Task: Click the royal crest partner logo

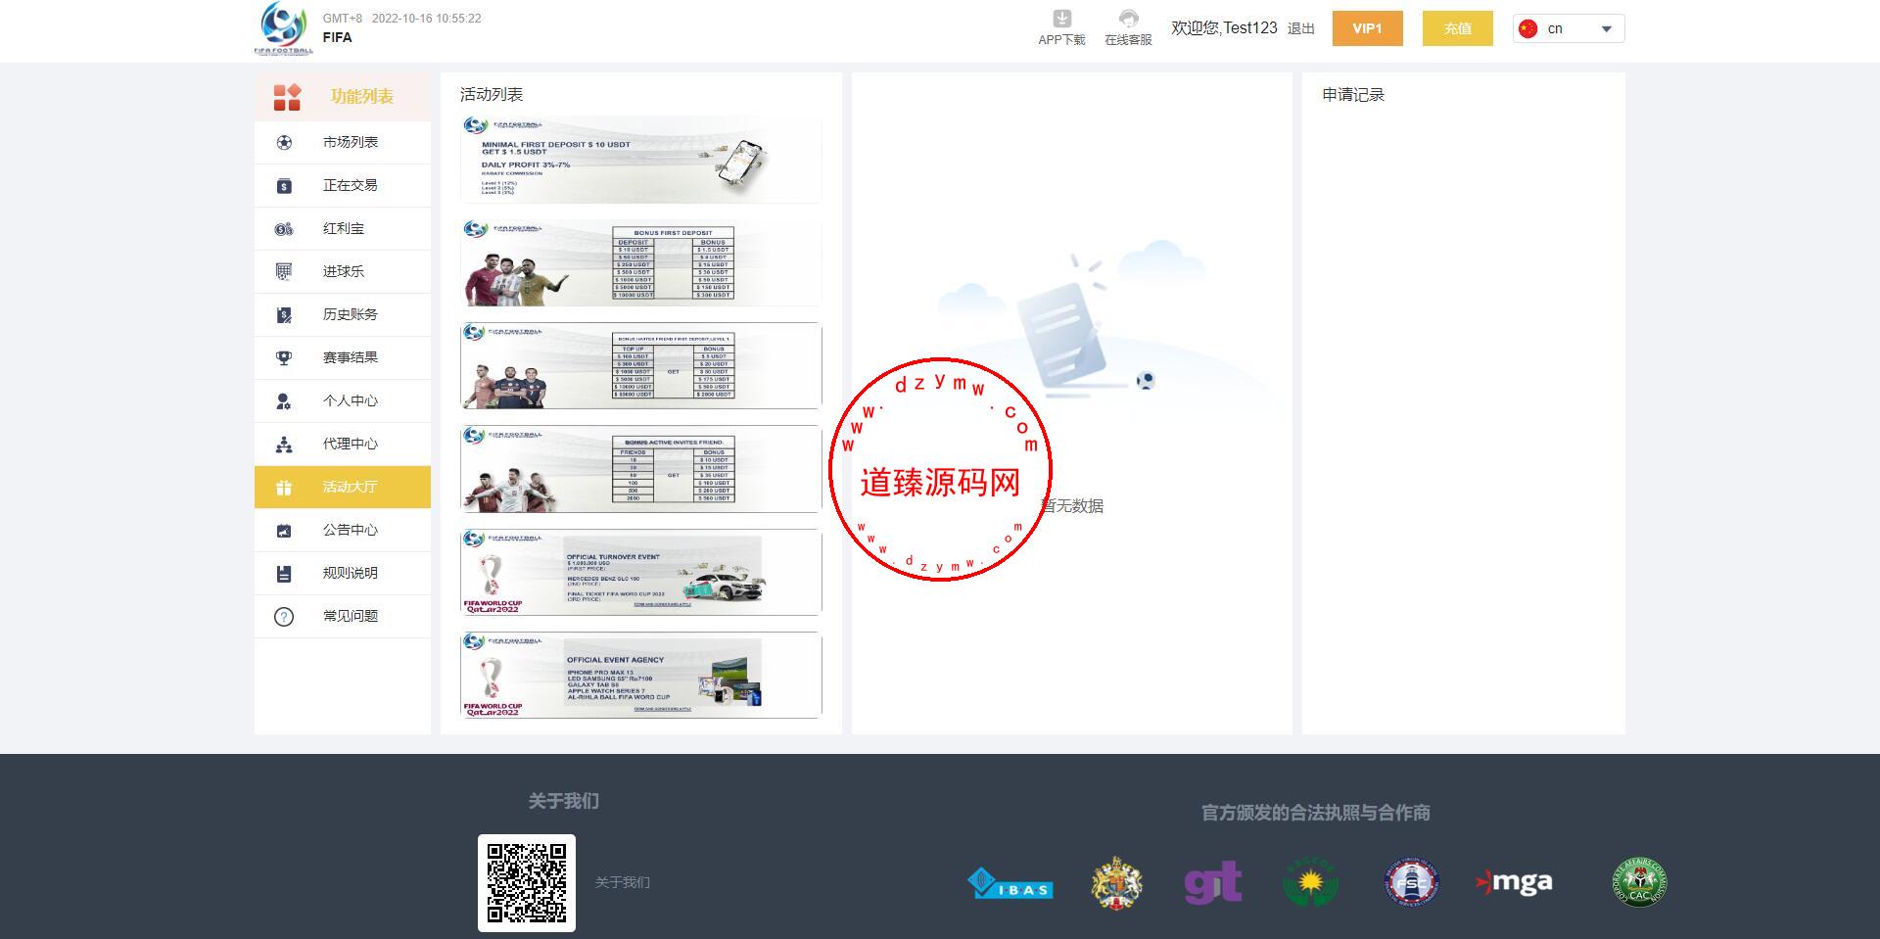Action: click(x=1116, y=883)
